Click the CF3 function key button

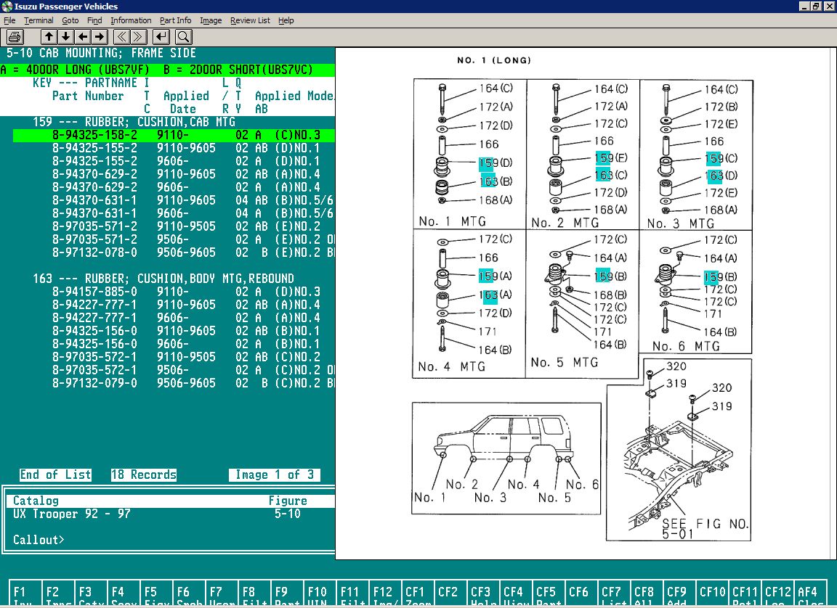pyautogui.click(x=482, y=593)
